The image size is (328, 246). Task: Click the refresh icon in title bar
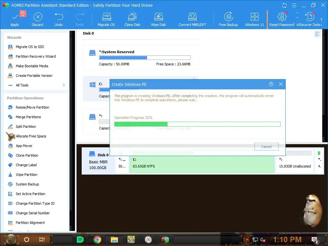click(x=284, y=5)
